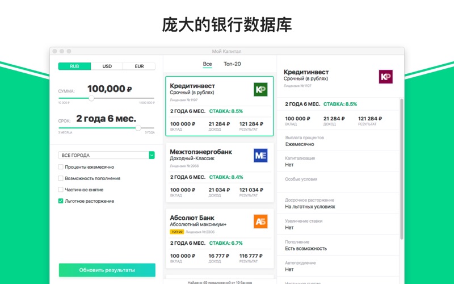This screenshot has height=284, width=454.
Task: Click the 2 года 6 мес. term value
Action: [106, 119]
